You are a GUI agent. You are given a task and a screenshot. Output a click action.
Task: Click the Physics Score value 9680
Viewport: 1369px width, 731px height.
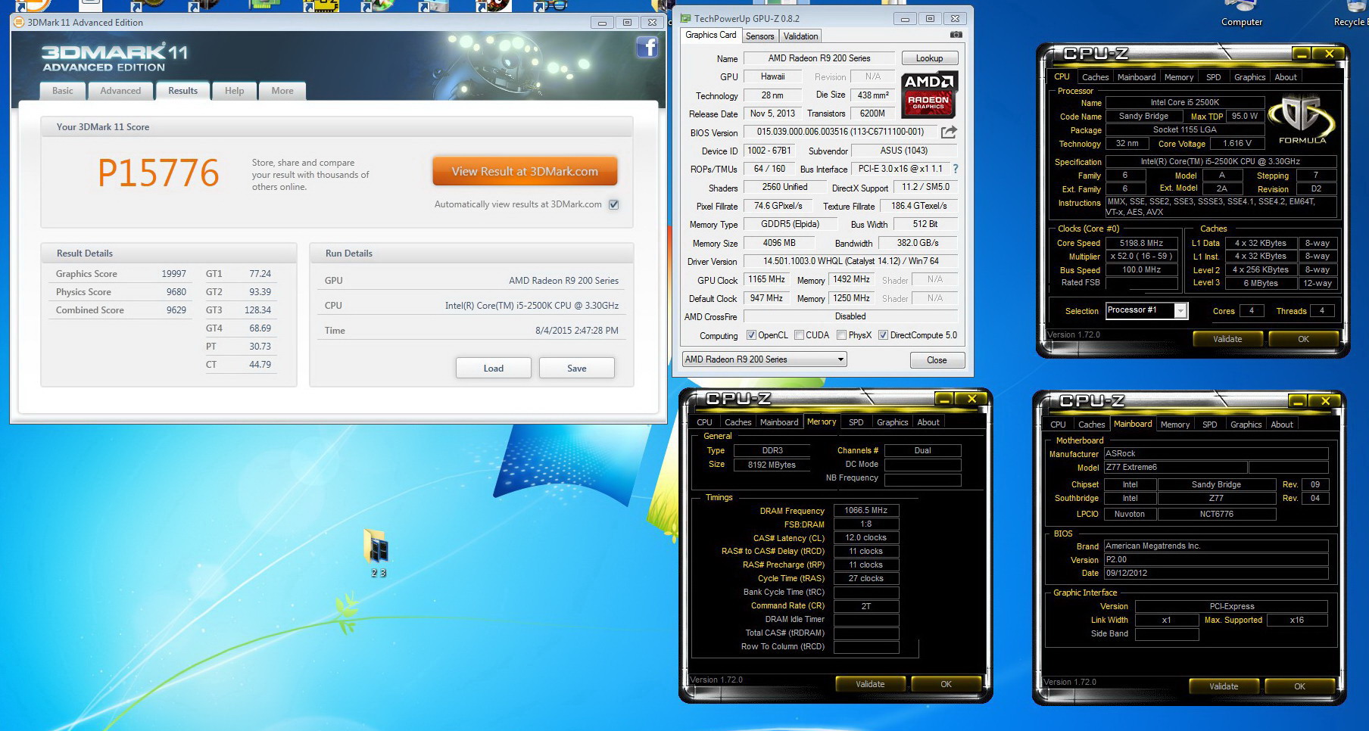176,292
